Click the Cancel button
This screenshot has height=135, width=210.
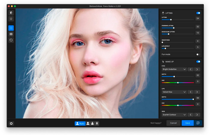[173, 123]
